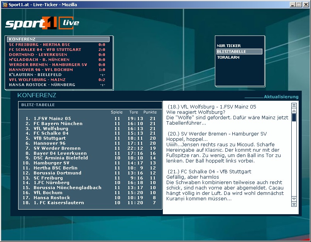Select Hansa Rostock - Nürnberg match entry
311x242 pixels.
57,85
